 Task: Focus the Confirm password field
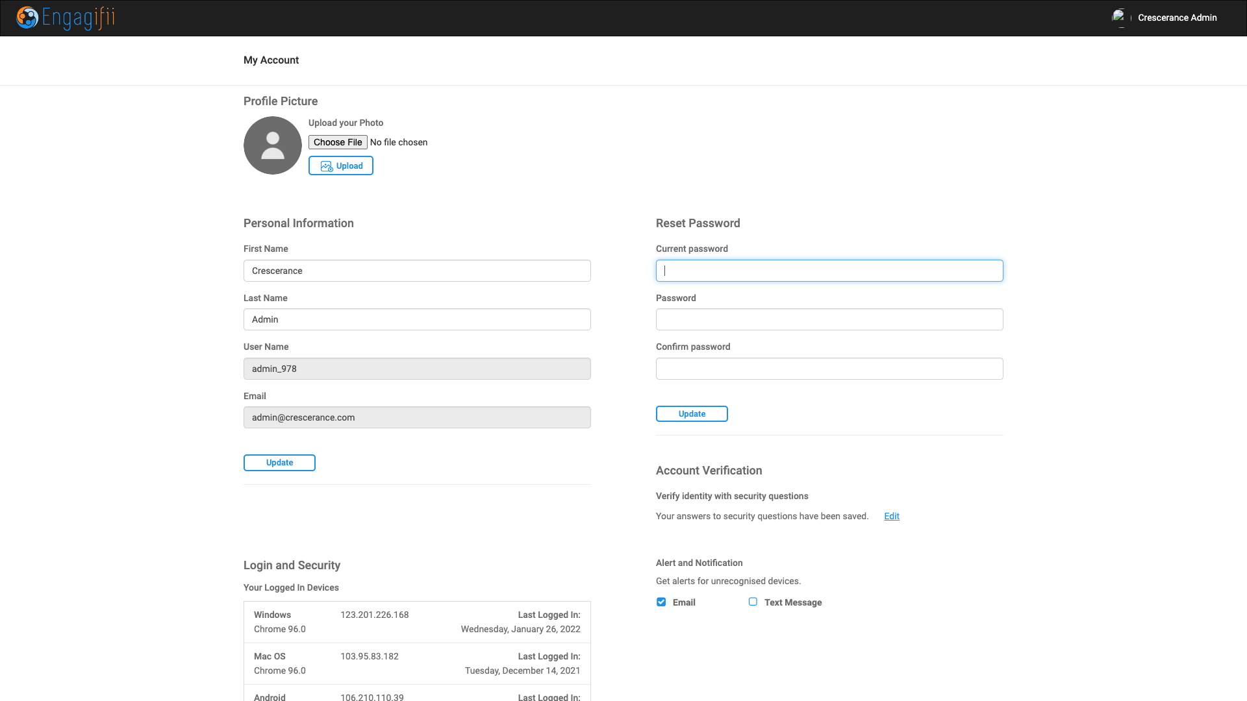[829, 369]
